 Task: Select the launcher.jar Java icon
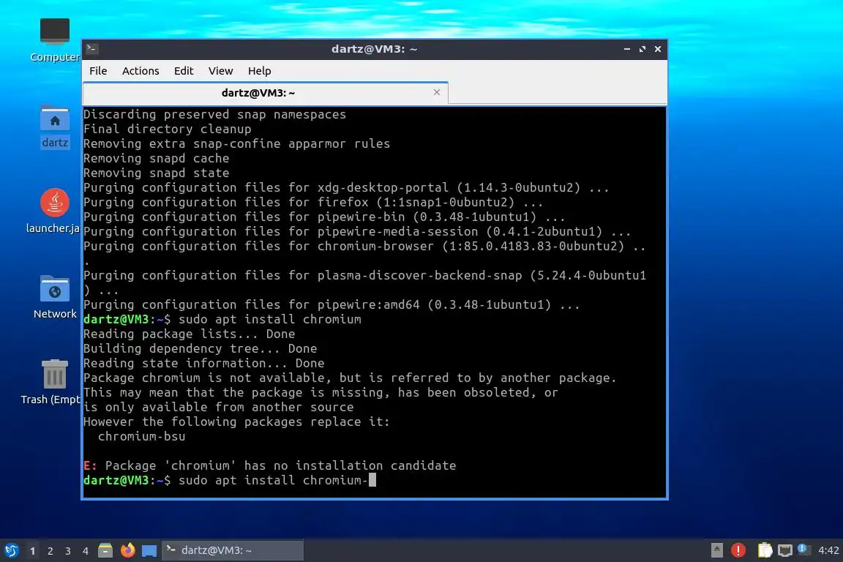point(53,211)
